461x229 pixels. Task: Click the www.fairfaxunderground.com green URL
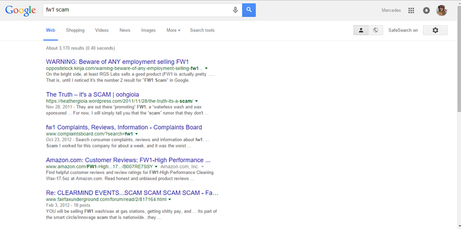pos(106,199)
